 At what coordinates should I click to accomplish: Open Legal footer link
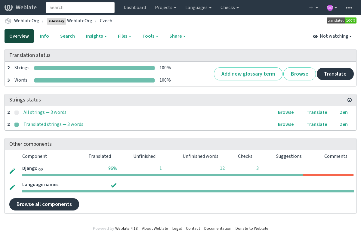click(177, 229)
